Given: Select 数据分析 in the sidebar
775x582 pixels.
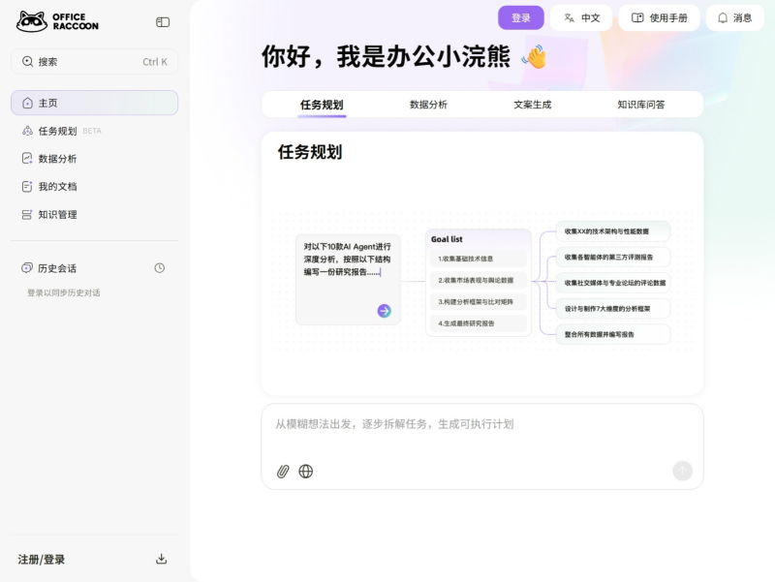Looking at the screenshot, I should 58,158.
